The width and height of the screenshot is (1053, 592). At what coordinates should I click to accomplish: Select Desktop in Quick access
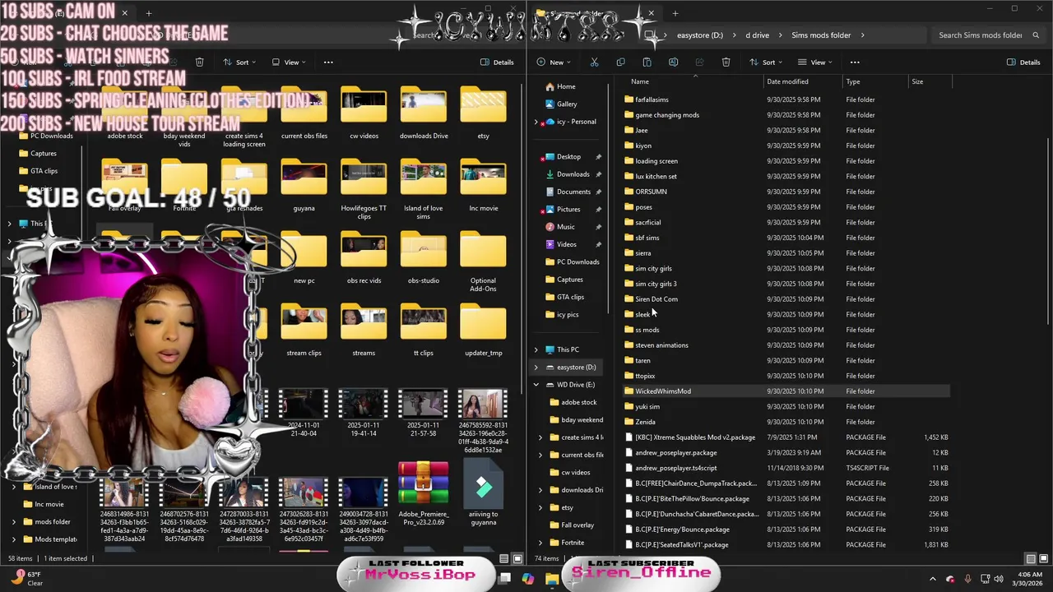(x=568, y=156)
